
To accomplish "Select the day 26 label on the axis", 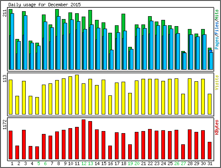I will (177, 163).
